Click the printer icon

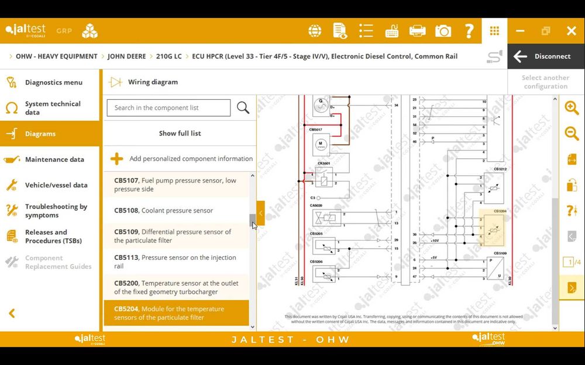[x=417, y=30]
